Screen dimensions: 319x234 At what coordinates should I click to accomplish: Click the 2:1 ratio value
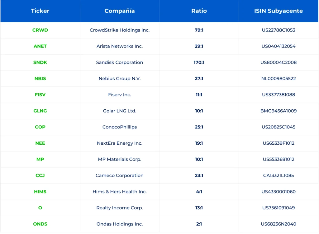[x=199, y=224]
